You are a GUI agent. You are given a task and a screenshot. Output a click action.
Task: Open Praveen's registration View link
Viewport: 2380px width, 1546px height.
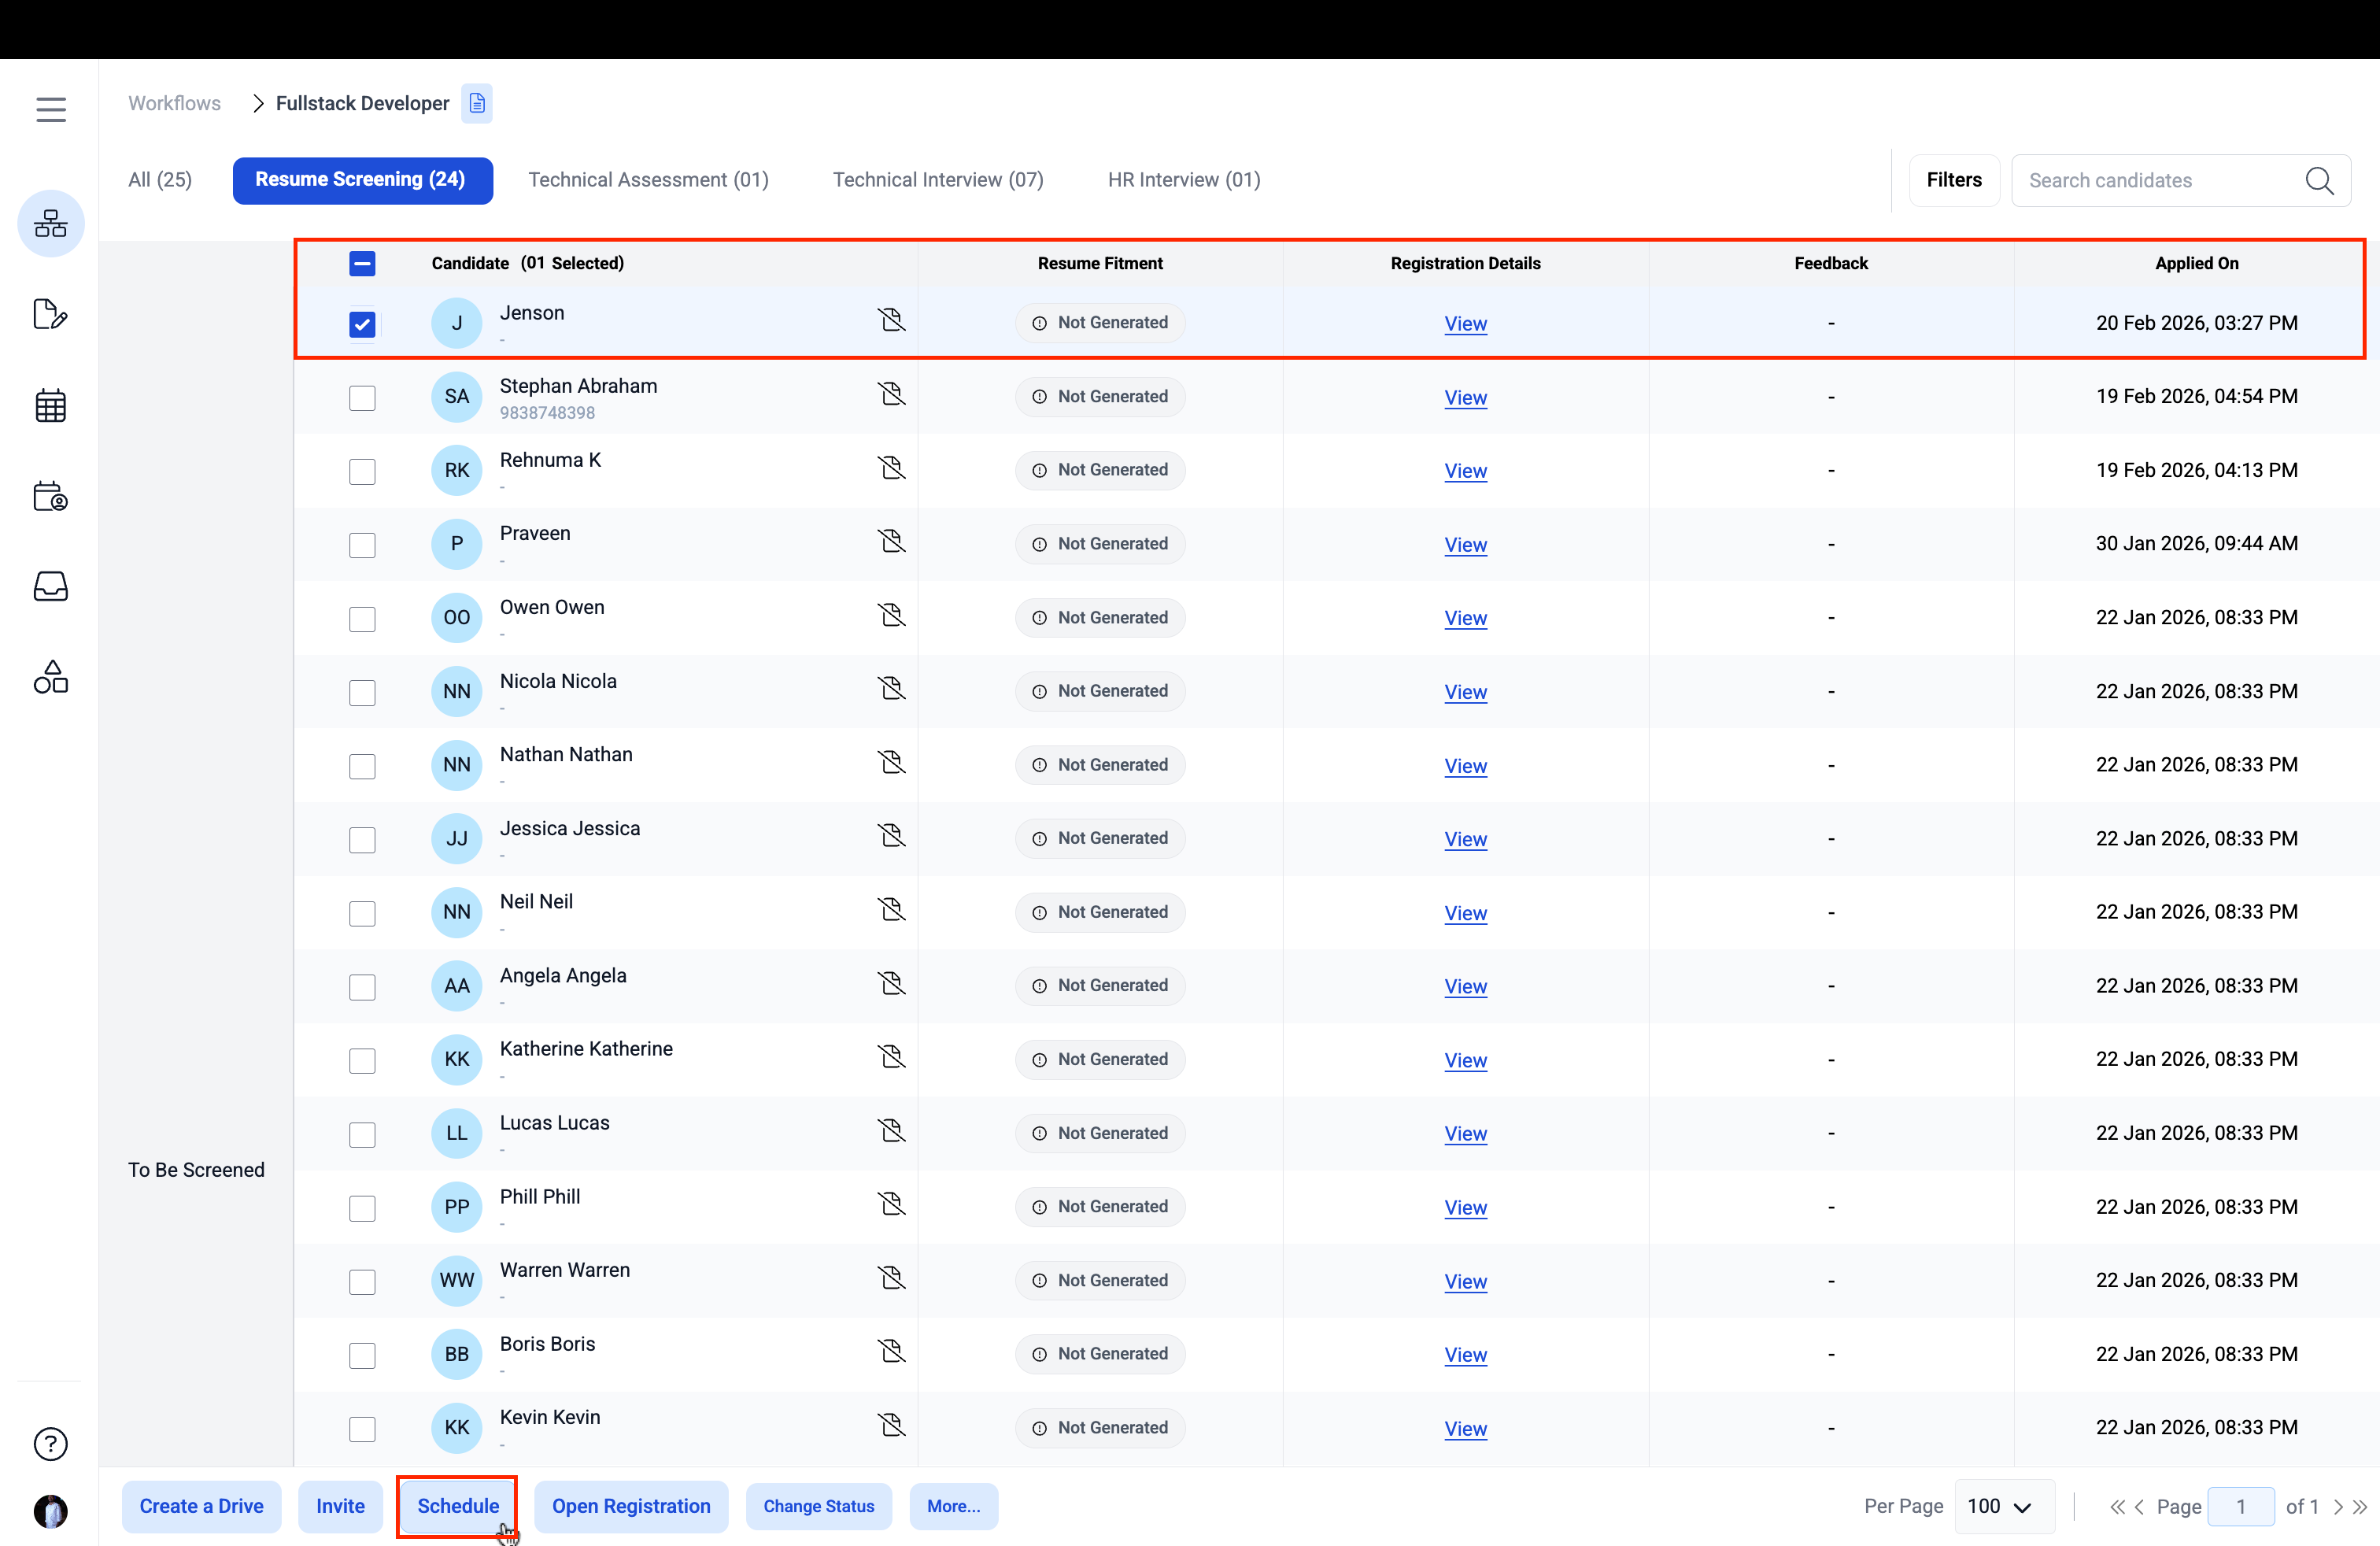coord(1465,545)
